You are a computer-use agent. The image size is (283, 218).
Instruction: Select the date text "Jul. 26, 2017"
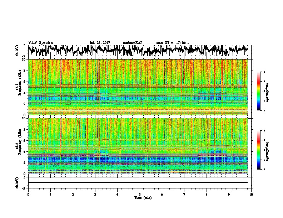(x=100, y=43)
